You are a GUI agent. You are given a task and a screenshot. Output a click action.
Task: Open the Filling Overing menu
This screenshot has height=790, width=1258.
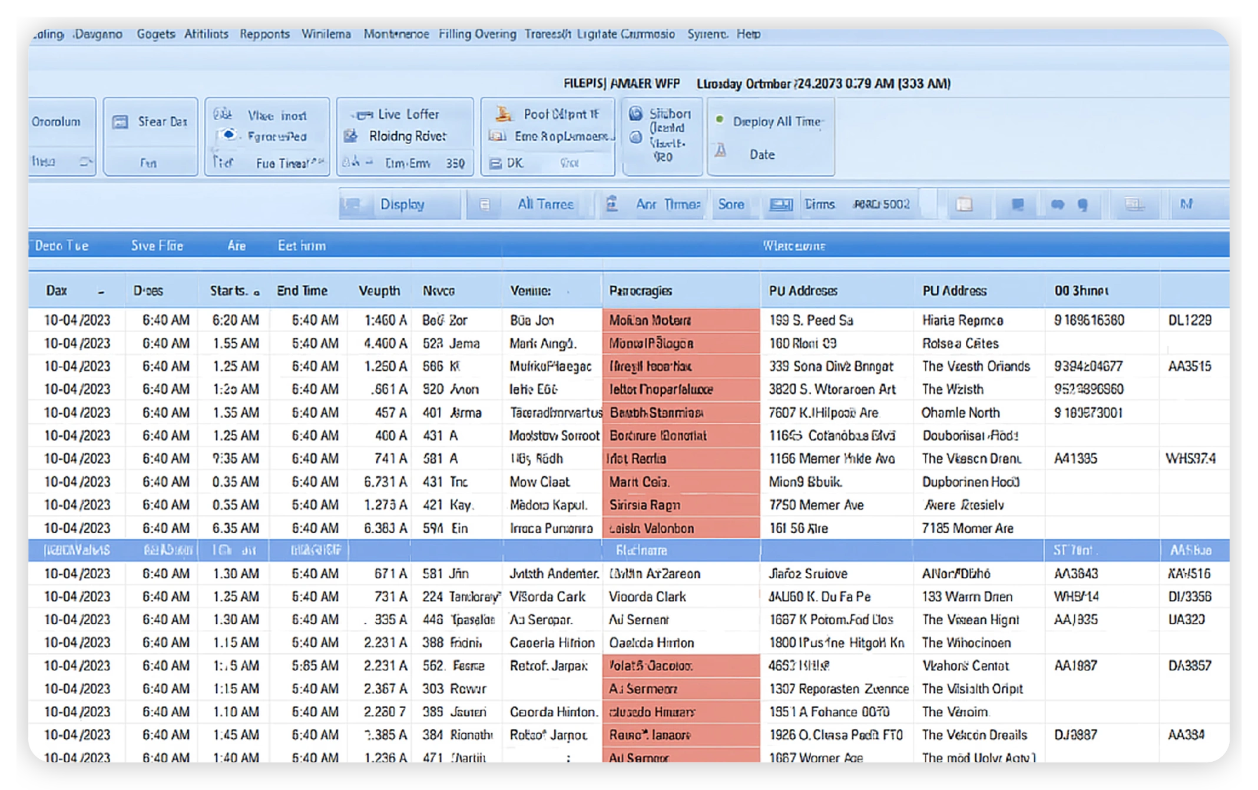click(477, 34)
